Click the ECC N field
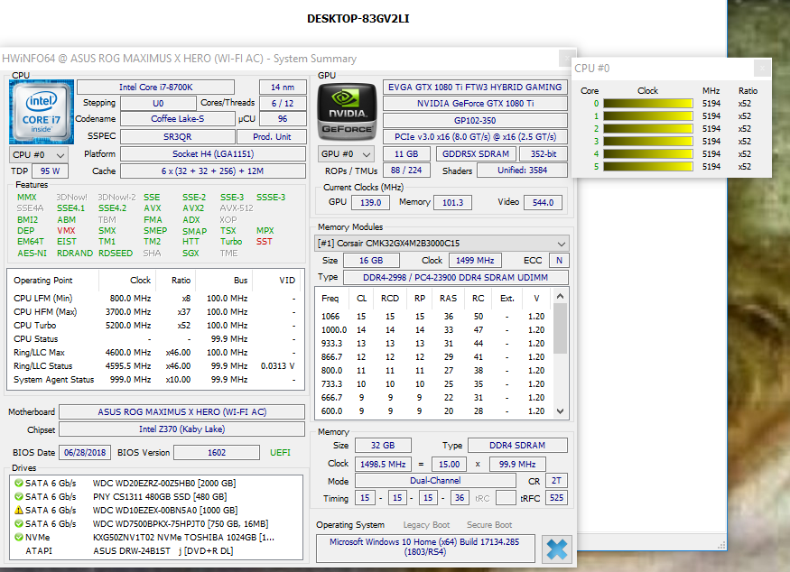The width and height of the screenshot is (790, 572). coord(559,261)
